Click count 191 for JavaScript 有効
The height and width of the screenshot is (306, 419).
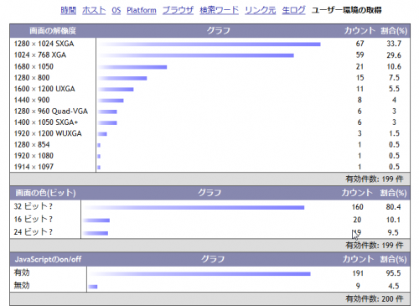pos(358,273)
